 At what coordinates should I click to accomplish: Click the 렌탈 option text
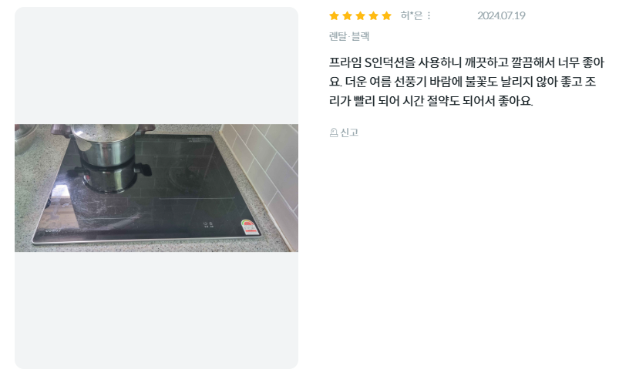click(338, 36)
